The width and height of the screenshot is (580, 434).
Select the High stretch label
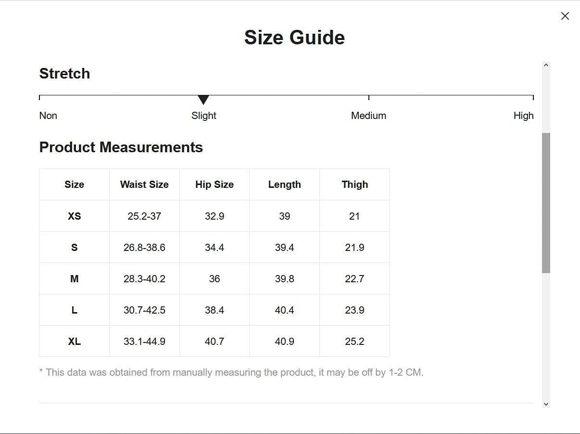pos(523,116)
